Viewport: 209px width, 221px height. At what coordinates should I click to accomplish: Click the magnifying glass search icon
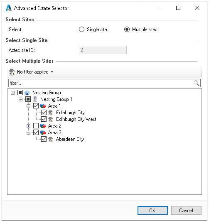tap(196, 83)
